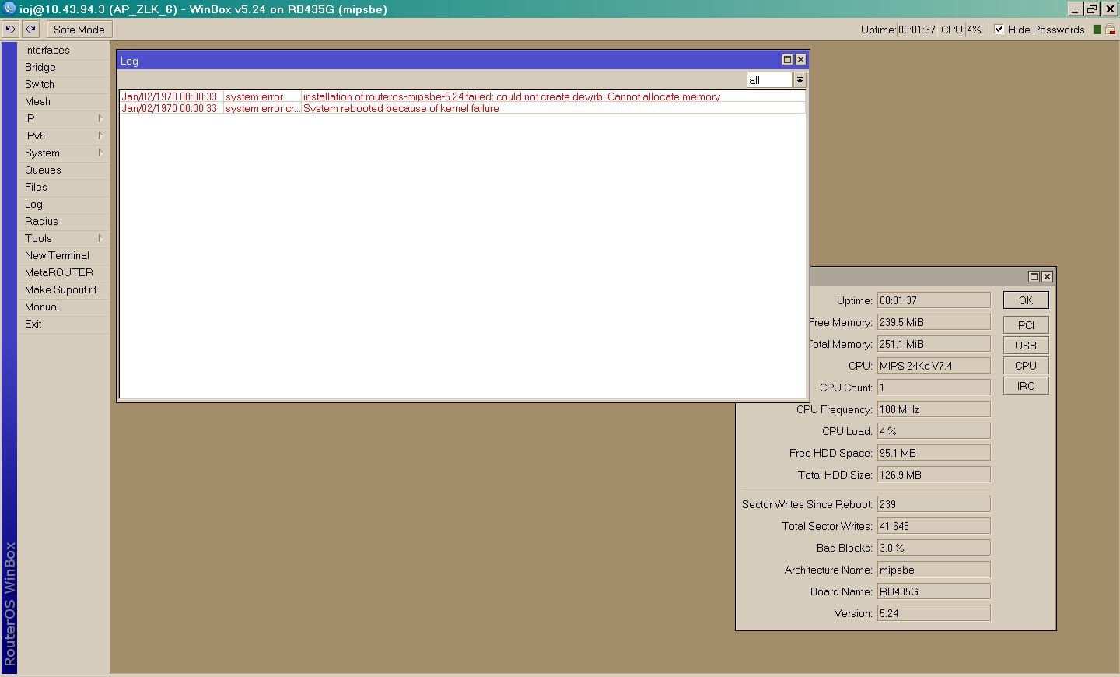The image size is (1120, 677).
Task: Click the WinBox title bar app icon
Action: 9,9
